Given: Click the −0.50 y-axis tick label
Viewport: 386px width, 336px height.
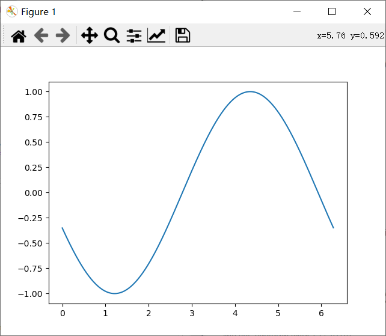Looking at the screenshot, I should [x=30, y=243].
